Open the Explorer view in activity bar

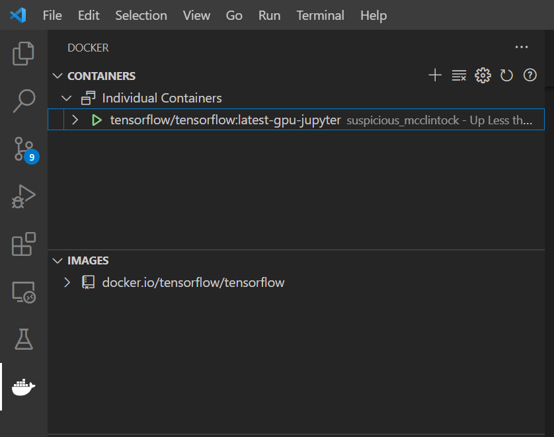(23, 54)
